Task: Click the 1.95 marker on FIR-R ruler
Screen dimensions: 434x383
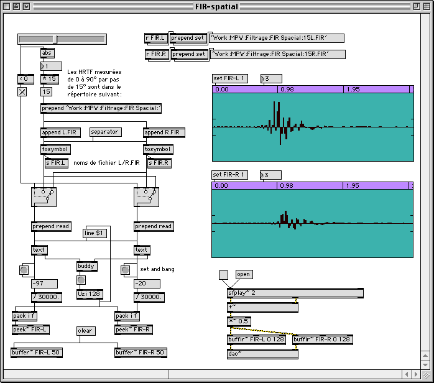Action: [x=353, y=186]
